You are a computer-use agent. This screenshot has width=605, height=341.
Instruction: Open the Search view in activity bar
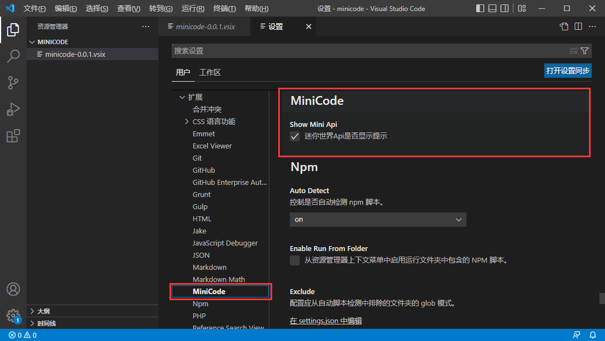tap(13, 56)
